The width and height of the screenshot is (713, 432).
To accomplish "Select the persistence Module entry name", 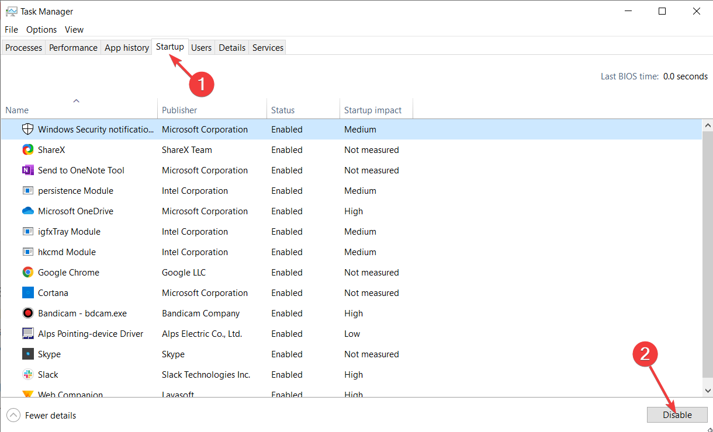I will click(x=75, y=190).
